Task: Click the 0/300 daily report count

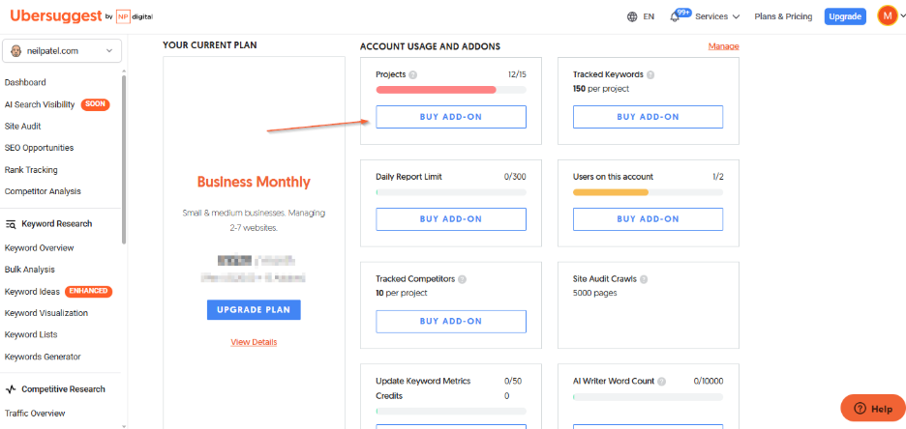Action: click(x=515, y=177)
